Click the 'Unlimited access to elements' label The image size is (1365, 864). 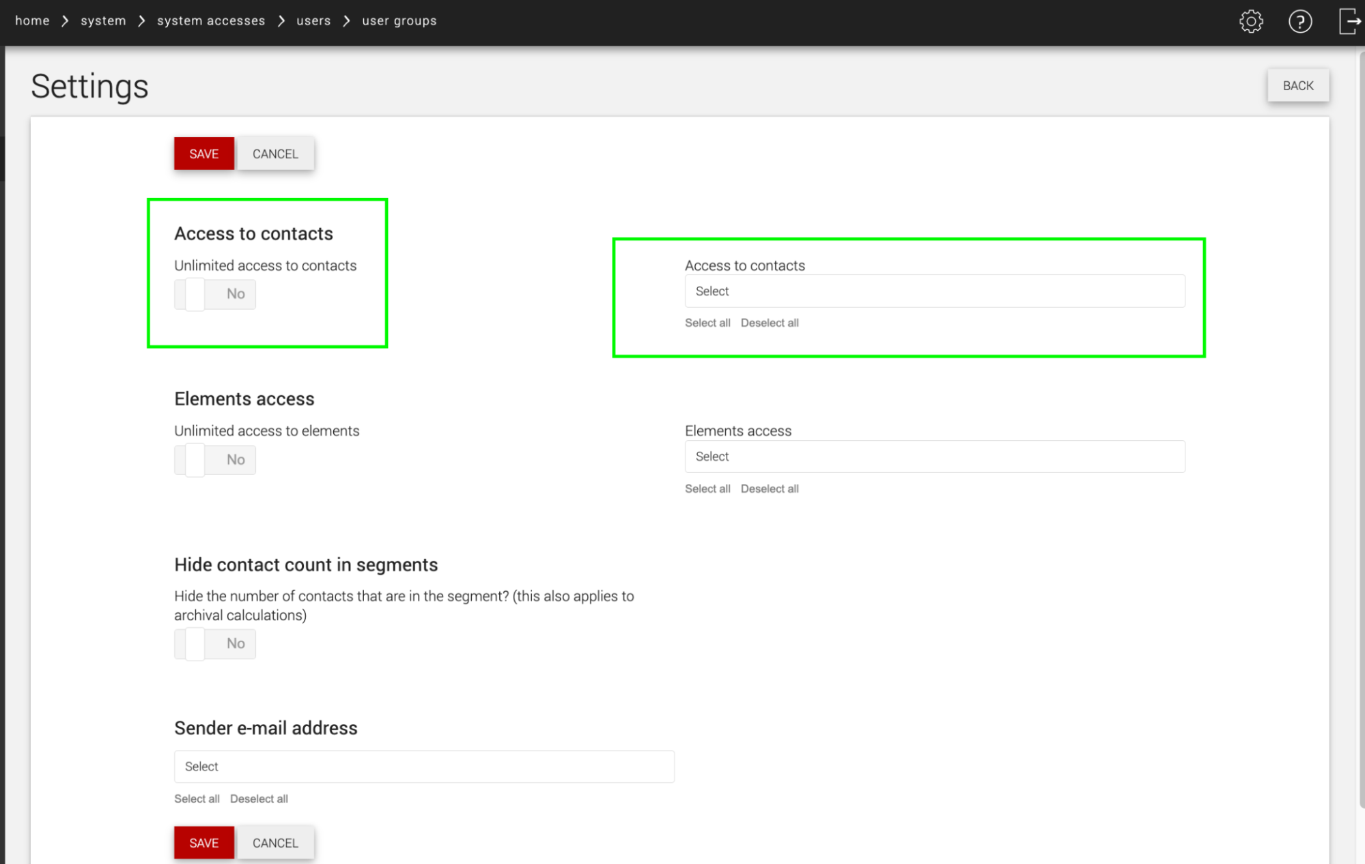click(266, 431)
